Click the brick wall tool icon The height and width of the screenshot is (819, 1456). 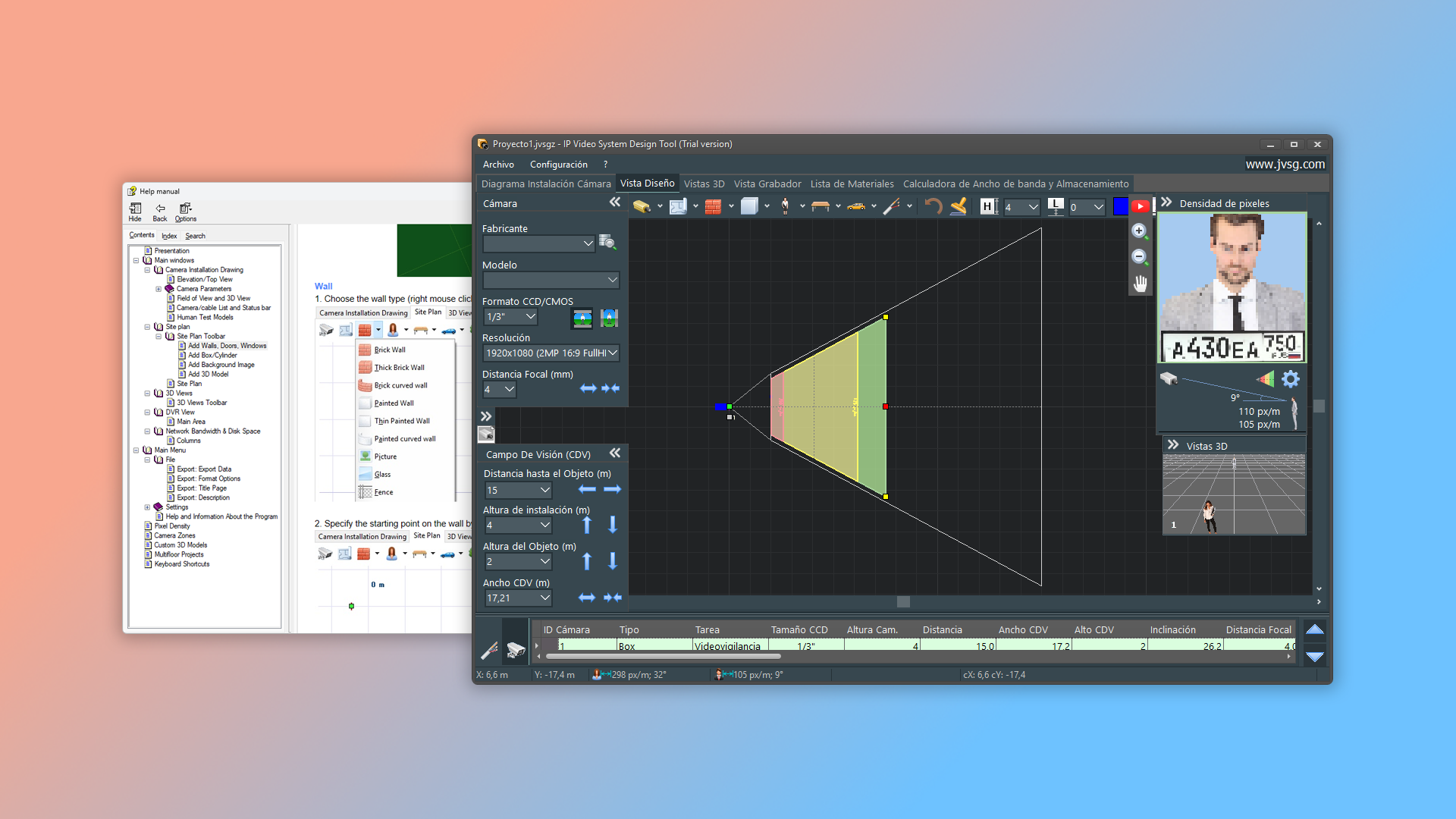713,206
